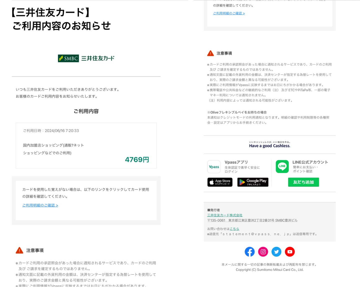The height and width of the screenshot is (293, 360).
Task: Click the Copyright Sumitomo Mitsui Card line
Action: click(x=269, y=270)
